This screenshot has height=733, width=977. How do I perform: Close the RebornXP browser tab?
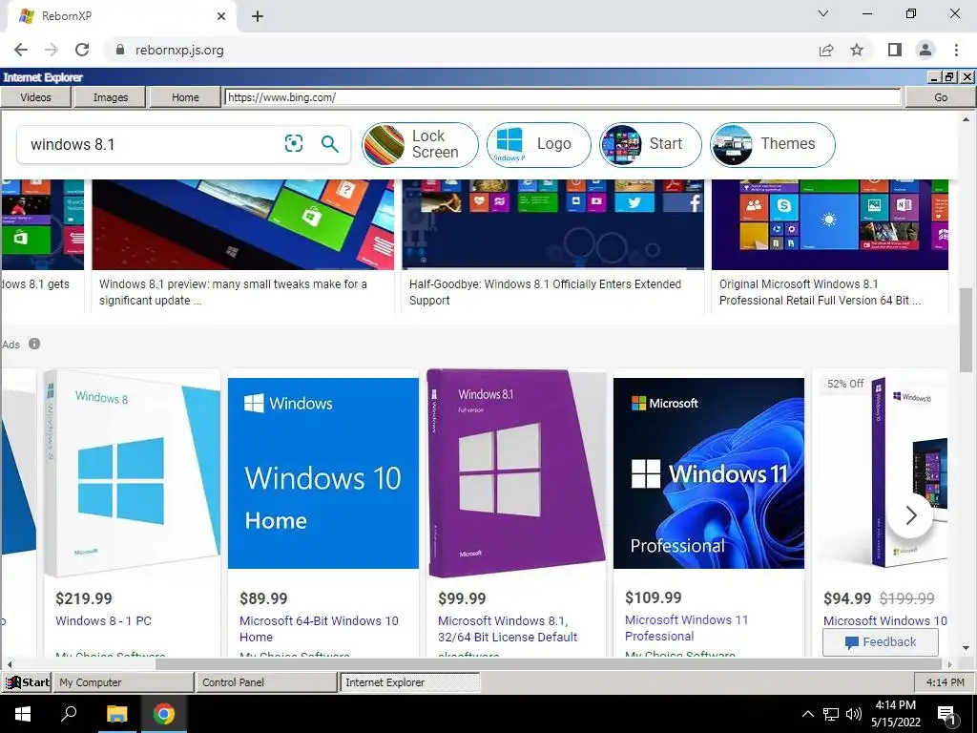221,16
